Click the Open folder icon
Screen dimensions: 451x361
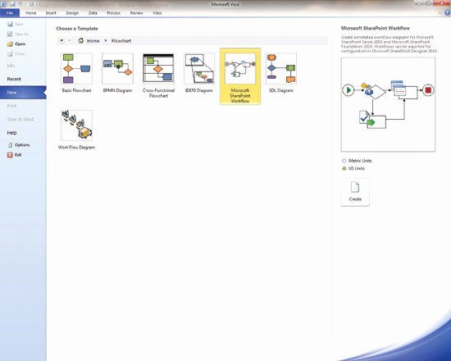10,44
